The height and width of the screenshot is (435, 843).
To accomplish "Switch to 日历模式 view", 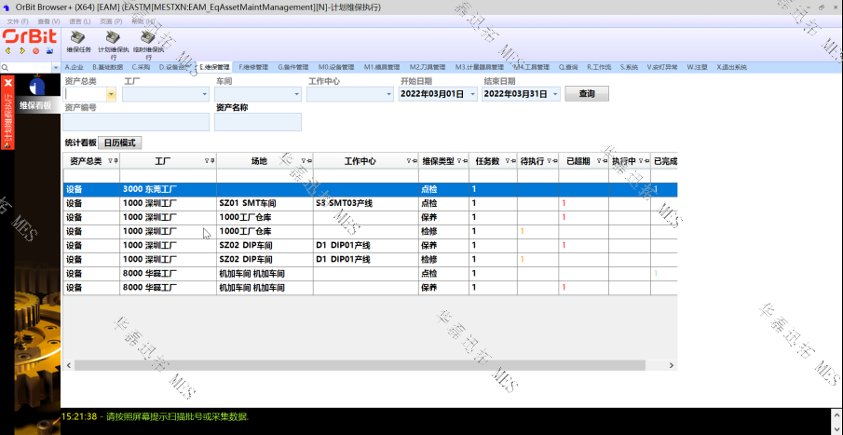I will point(120,143).
